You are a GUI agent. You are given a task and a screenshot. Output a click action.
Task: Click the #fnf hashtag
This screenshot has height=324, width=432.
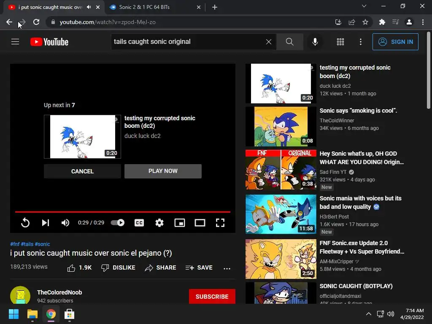point(15,244)
